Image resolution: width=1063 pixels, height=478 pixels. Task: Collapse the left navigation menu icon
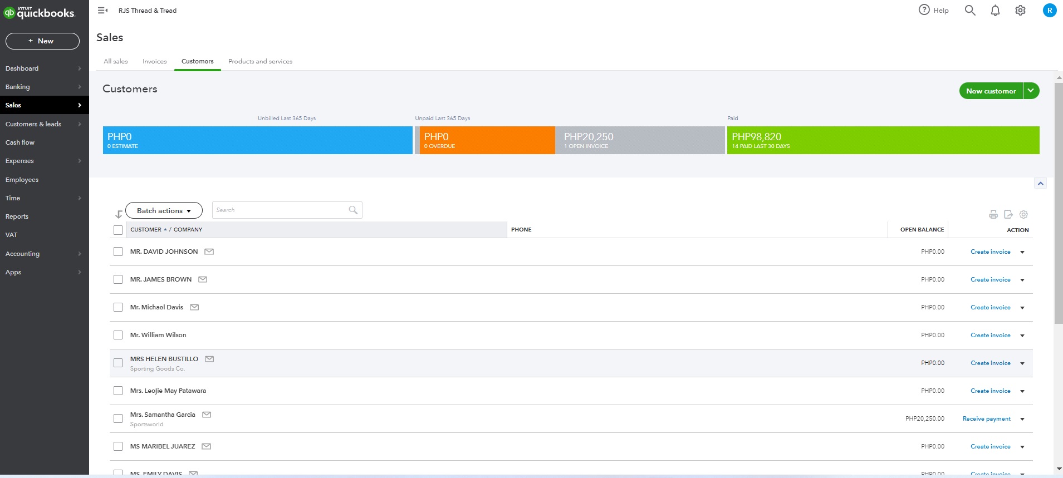(x=102, y=11)
